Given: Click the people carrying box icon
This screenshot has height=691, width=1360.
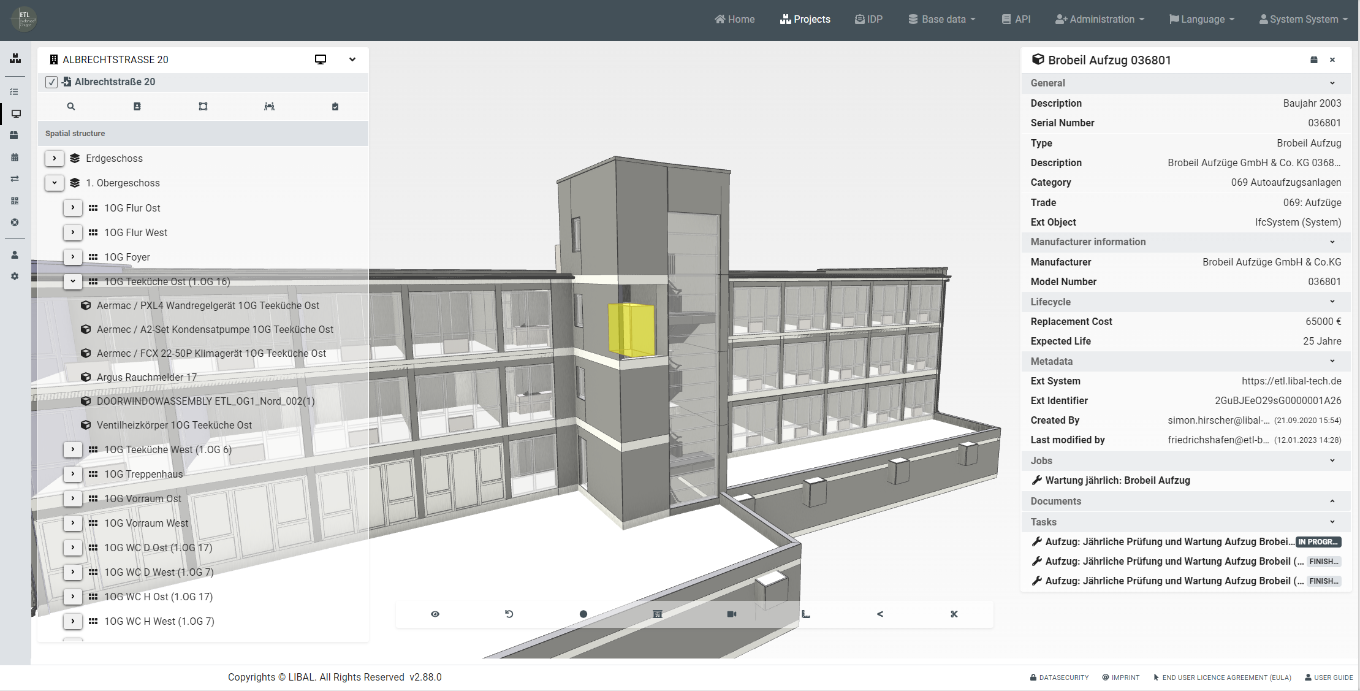Looking at the screenshot, I should coord(270,107).
